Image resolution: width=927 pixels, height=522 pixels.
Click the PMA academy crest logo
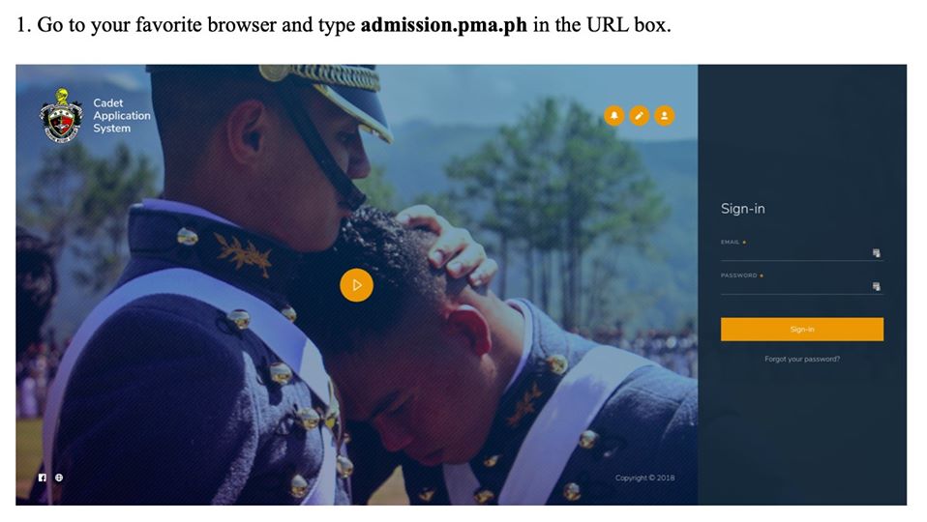point(61,115)
